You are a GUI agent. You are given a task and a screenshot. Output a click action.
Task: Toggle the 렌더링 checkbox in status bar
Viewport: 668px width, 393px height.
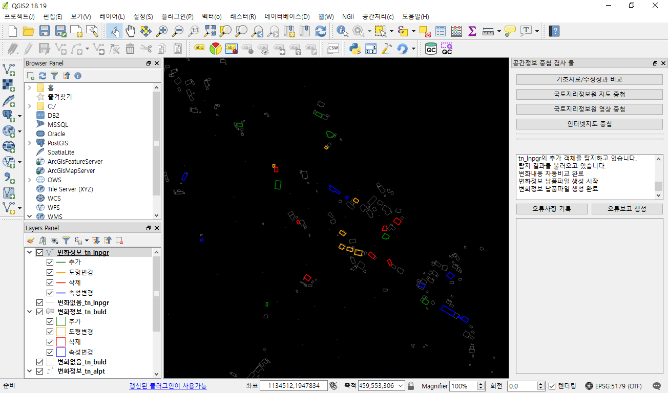coord(552,386)
